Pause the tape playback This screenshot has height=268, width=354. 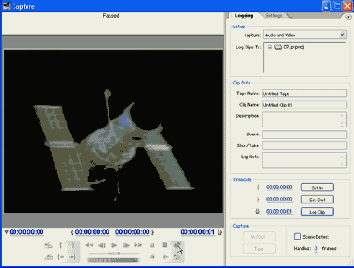coord(152,245)
